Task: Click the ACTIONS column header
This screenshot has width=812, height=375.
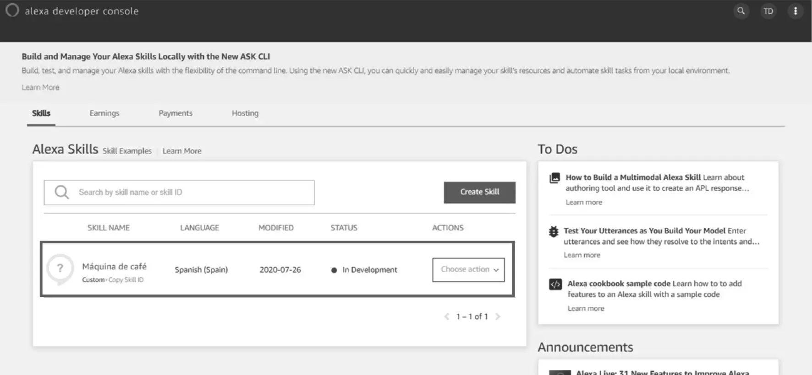Action: click(448, 228)
